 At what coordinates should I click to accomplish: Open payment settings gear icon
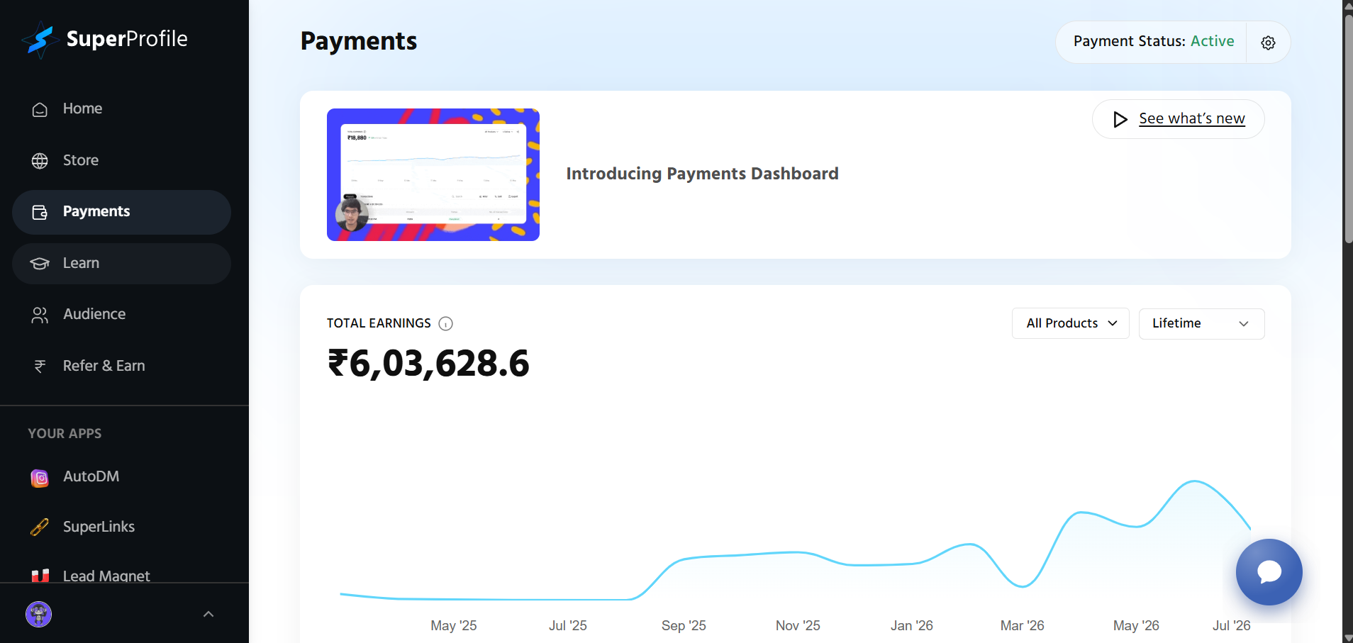(x=1268, y=43)
